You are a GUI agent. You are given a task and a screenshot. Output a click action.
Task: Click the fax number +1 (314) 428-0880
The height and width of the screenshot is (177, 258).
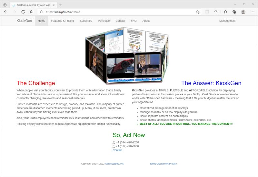click(x=127, y=146)
